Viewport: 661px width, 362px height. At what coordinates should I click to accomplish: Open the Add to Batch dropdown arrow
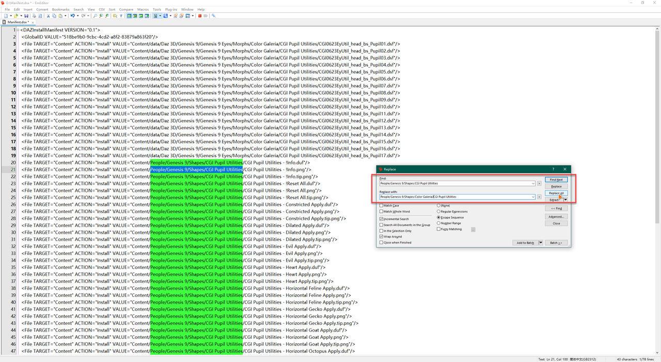pyautogui.click(x=541, y=243)
